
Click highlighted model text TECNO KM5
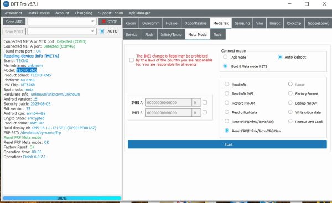pos(27,70)
